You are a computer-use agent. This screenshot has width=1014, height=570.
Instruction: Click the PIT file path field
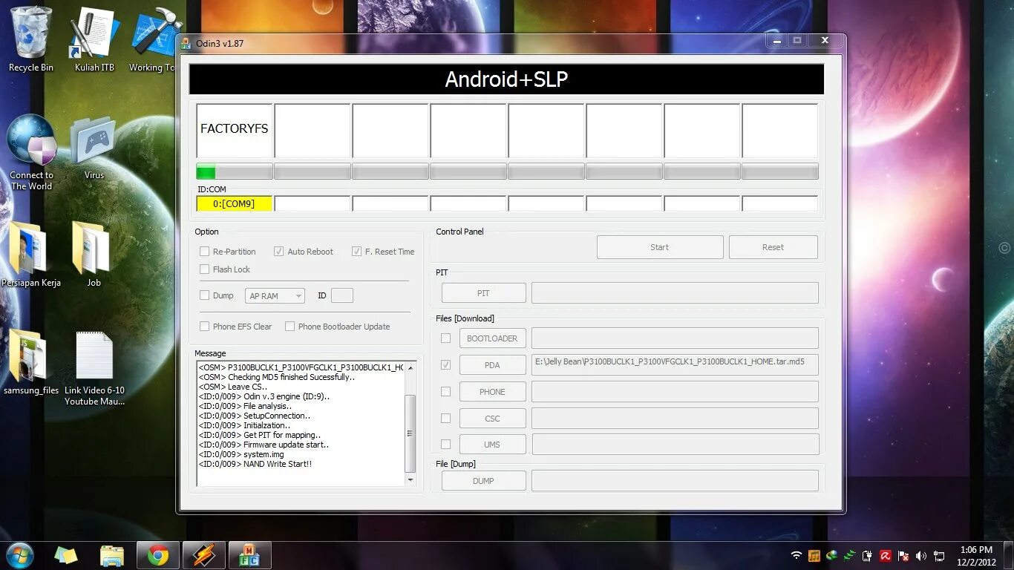point(675,293)
